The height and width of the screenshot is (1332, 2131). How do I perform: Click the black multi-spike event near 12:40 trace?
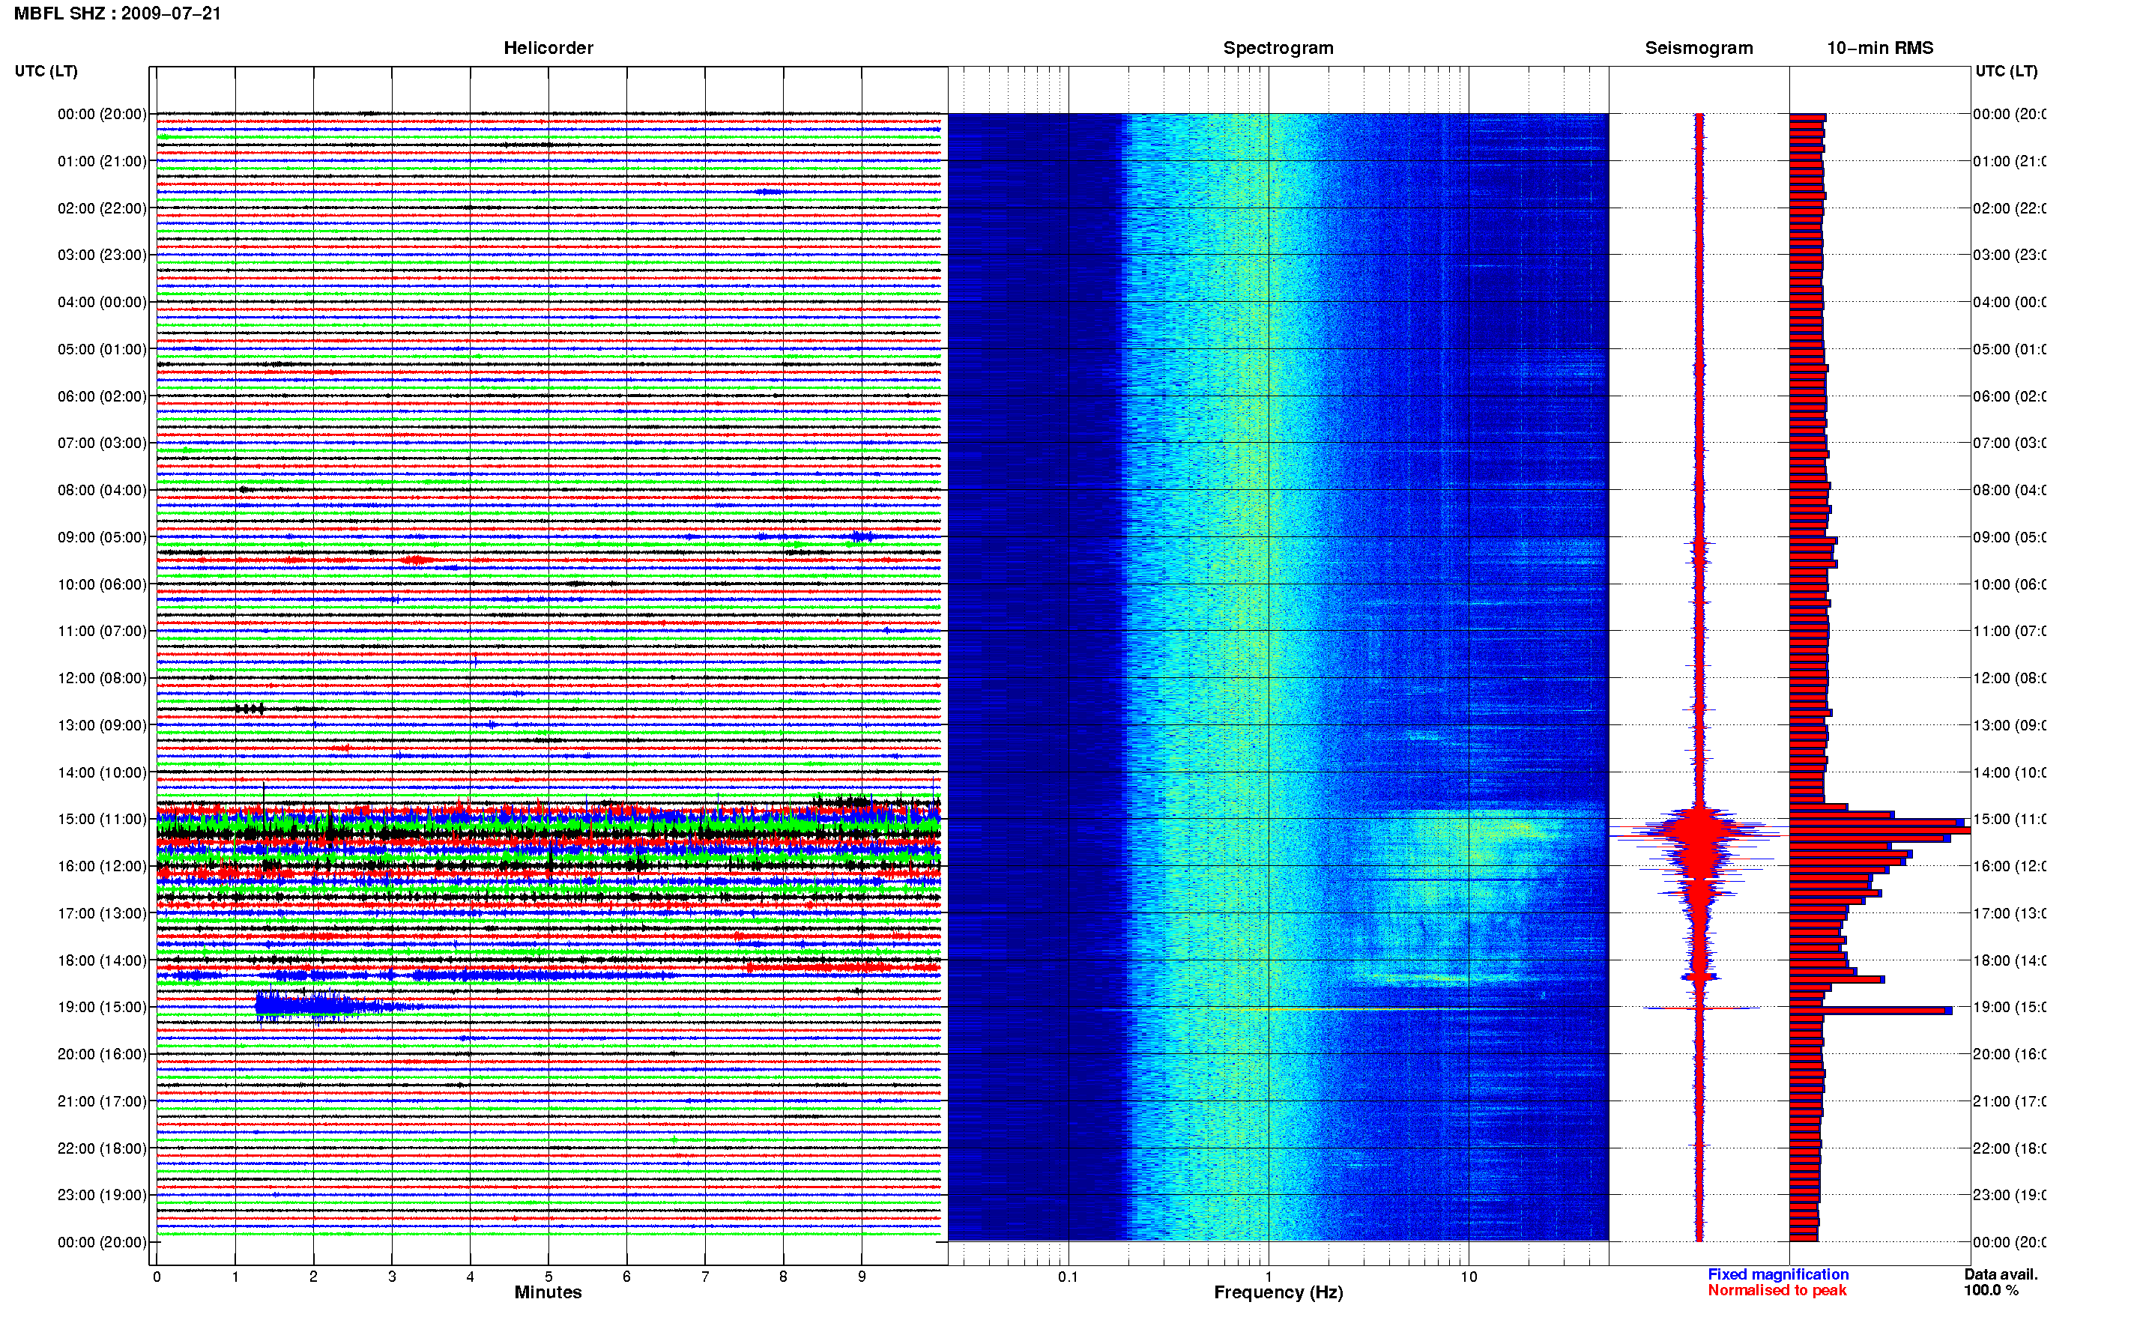pos(250,708)
